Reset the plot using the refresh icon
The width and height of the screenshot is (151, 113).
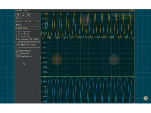[x=23, y=15]
